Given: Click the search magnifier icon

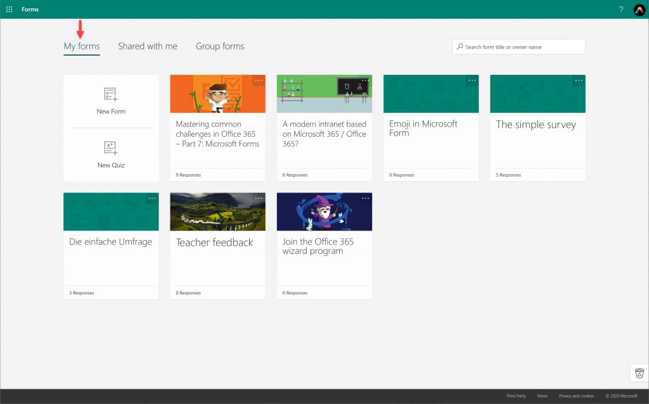Looking at the screenshot, I should coord(459,47).
